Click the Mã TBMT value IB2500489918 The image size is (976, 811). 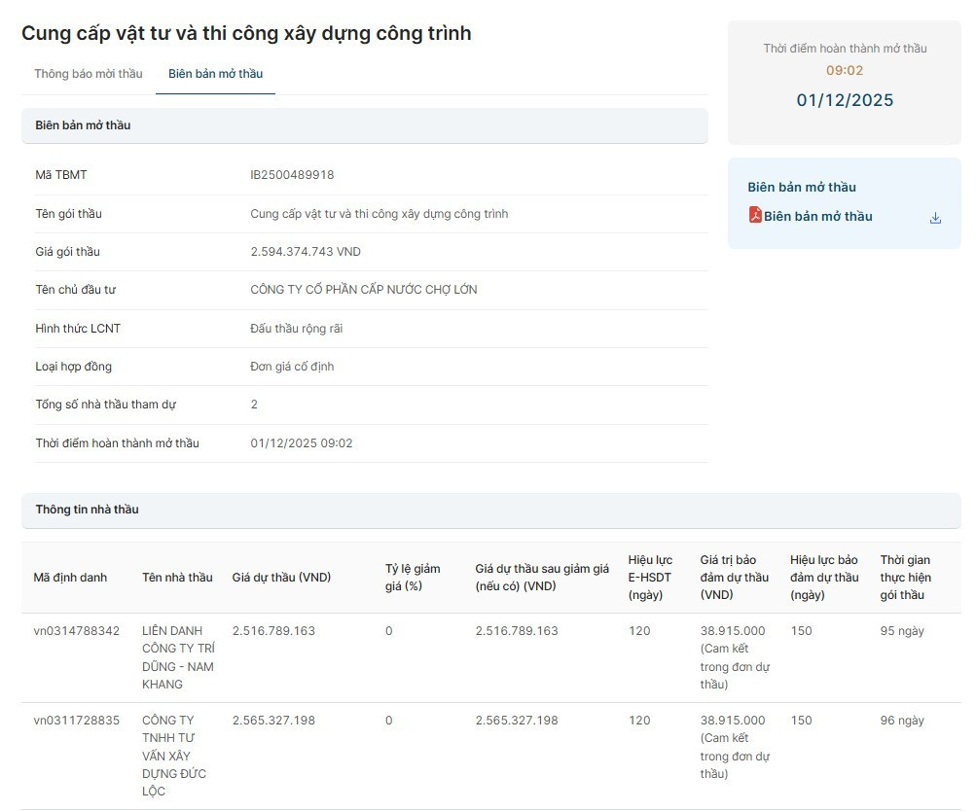293,174
